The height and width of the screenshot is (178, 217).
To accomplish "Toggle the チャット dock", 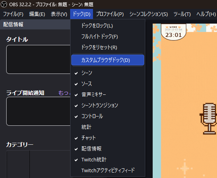I will (x=108, y=138).
